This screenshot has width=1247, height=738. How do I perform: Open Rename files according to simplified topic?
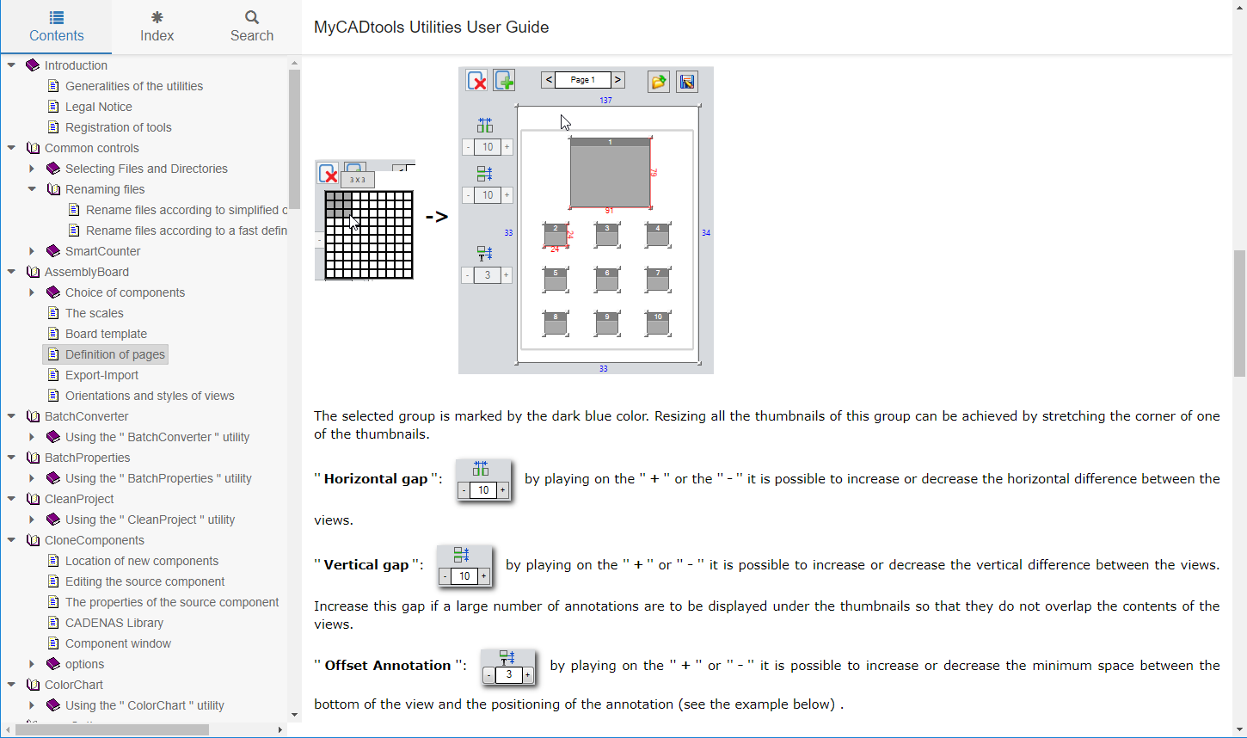[x=187, y=210]
